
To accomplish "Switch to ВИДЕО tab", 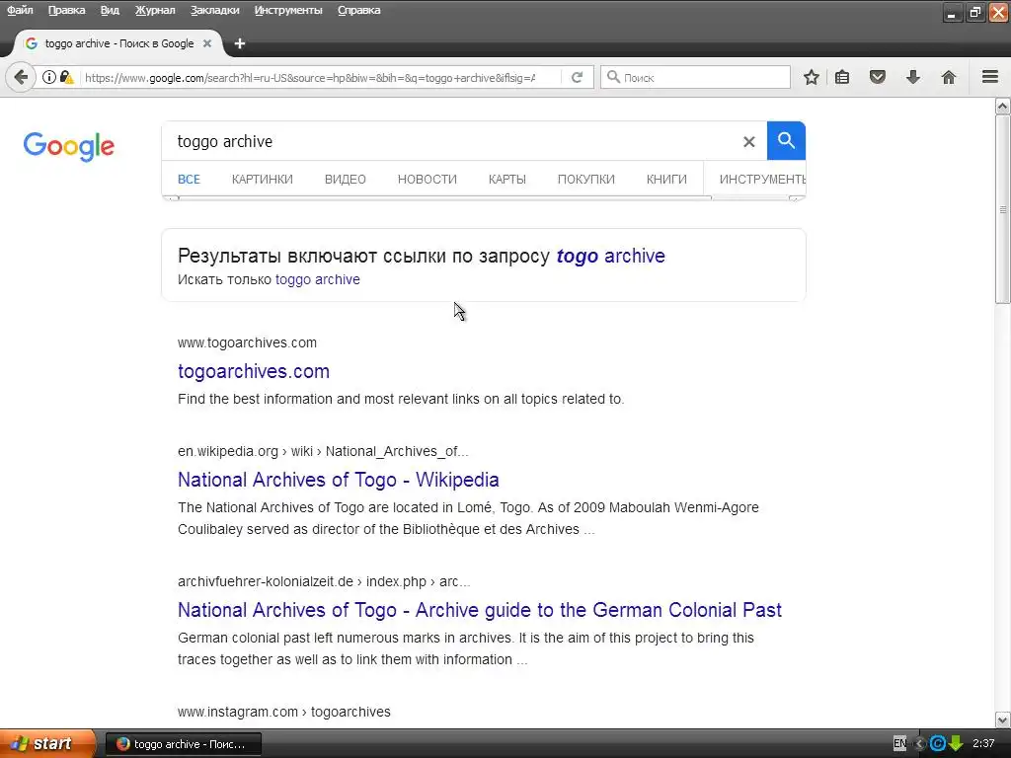I will pos(345,180).
